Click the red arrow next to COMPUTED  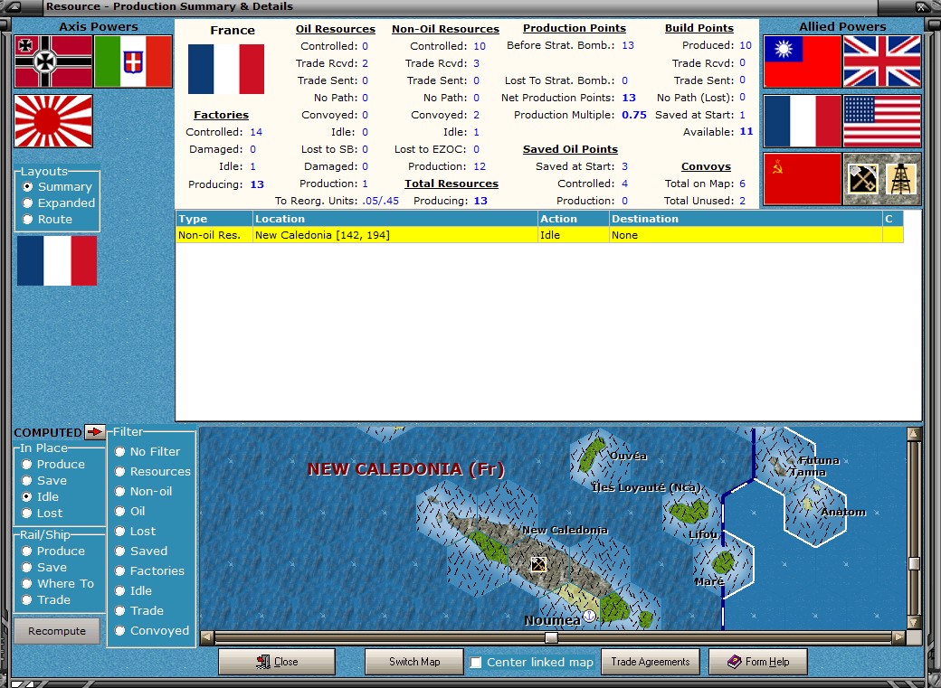pos(95,431)
